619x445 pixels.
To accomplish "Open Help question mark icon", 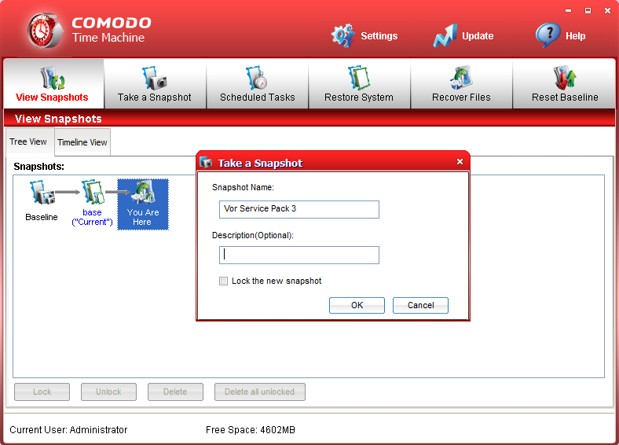I will [548, 35].
